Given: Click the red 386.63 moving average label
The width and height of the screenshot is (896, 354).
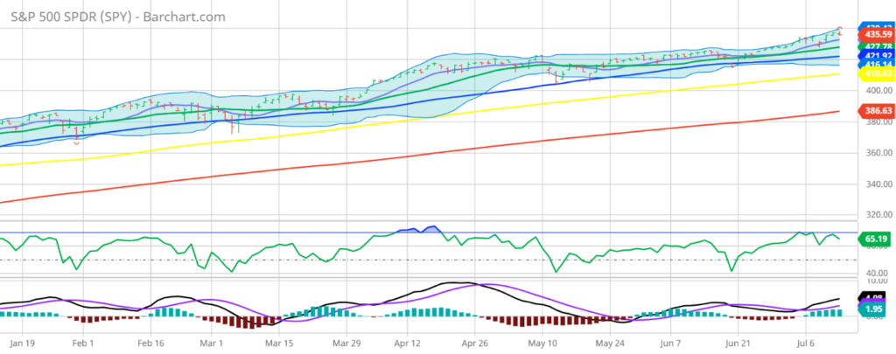Looking at the screenshot, I should (x=878, y=111).
